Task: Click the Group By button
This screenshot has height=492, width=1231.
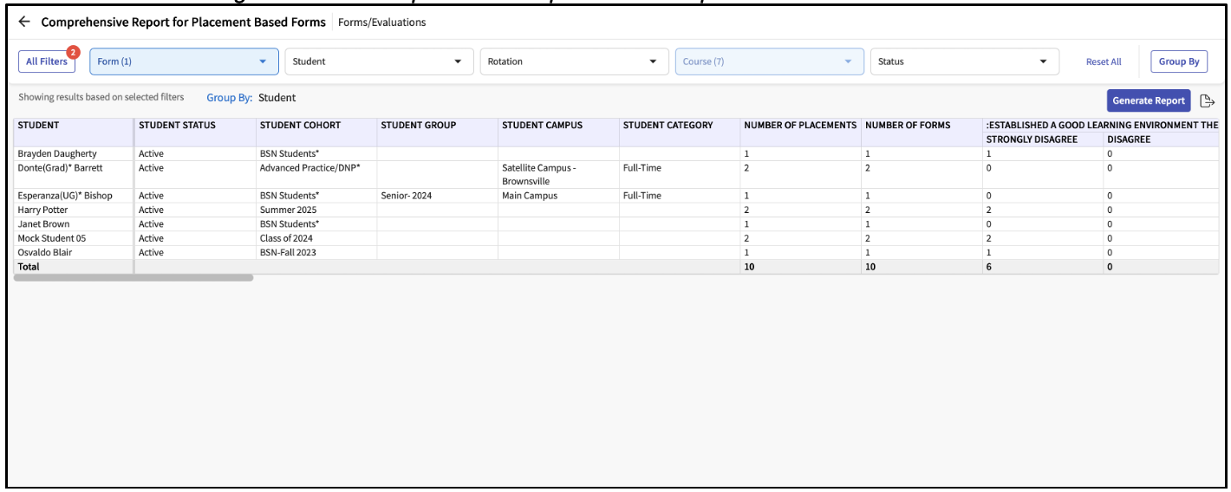Action: [x=1178, y=62]
